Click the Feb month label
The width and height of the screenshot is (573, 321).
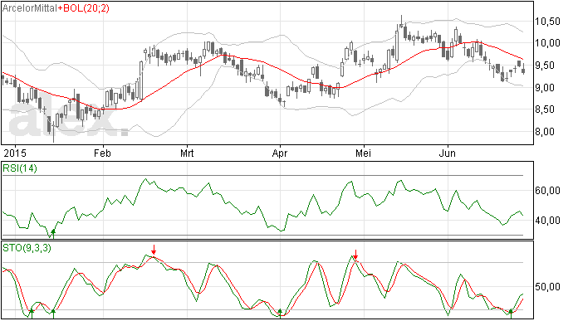(102, 153)
